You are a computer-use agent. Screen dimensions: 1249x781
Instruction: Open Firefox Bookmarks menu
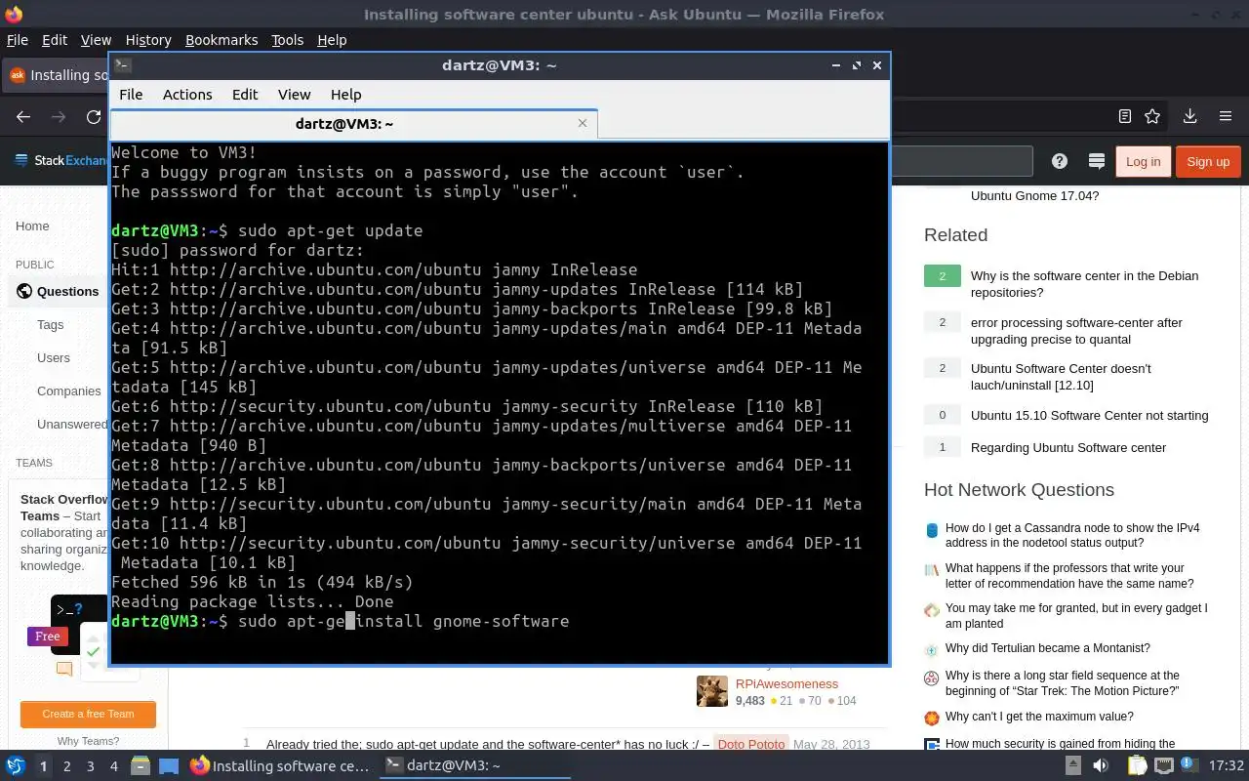pos(222,40)
